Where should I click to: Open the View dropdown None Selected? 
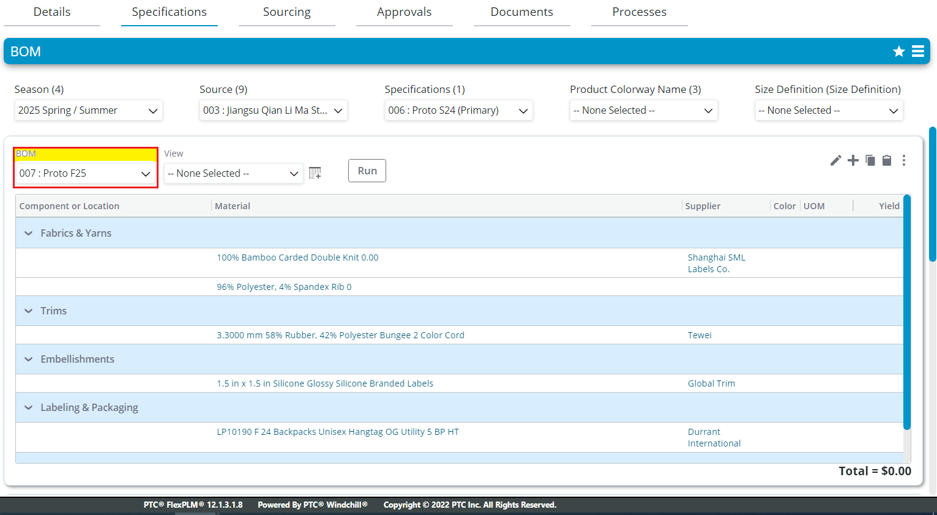(x=234, y=174)
